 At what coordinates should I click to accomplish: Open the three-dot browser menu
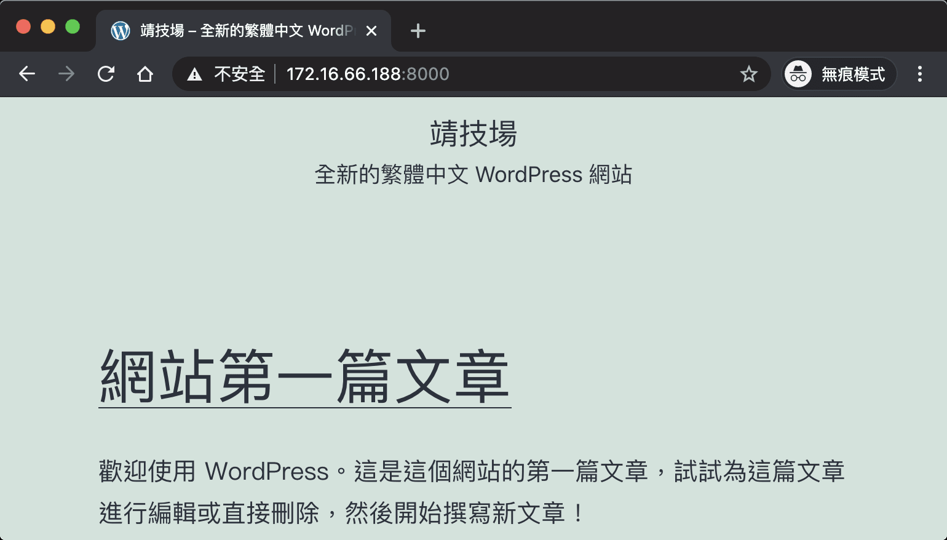(920, 74)
